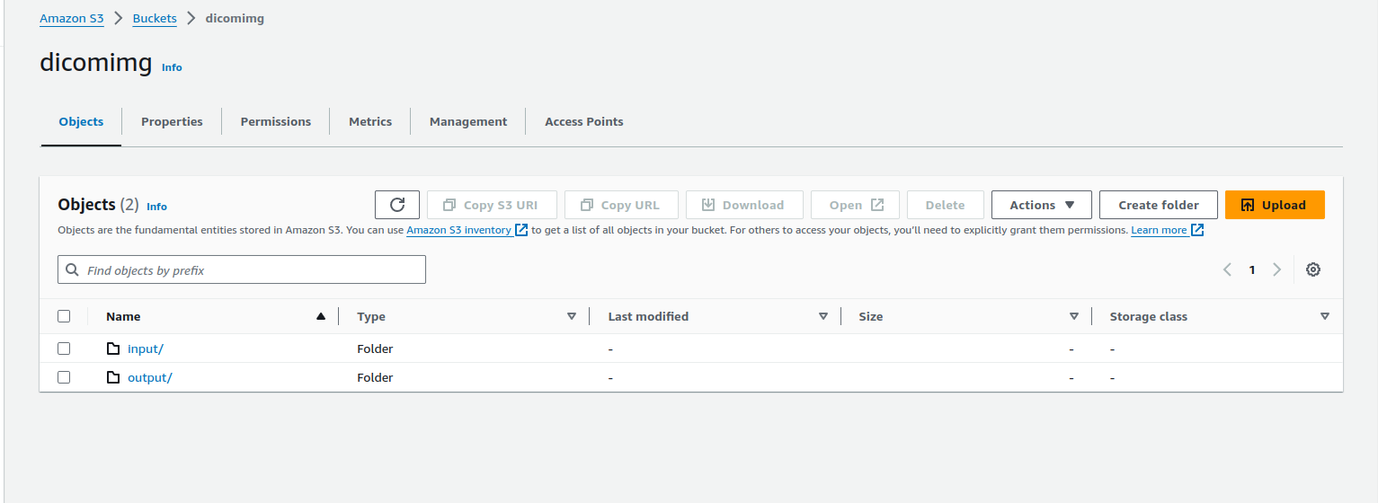Switch to the Management tab

(x=468, y=121)
